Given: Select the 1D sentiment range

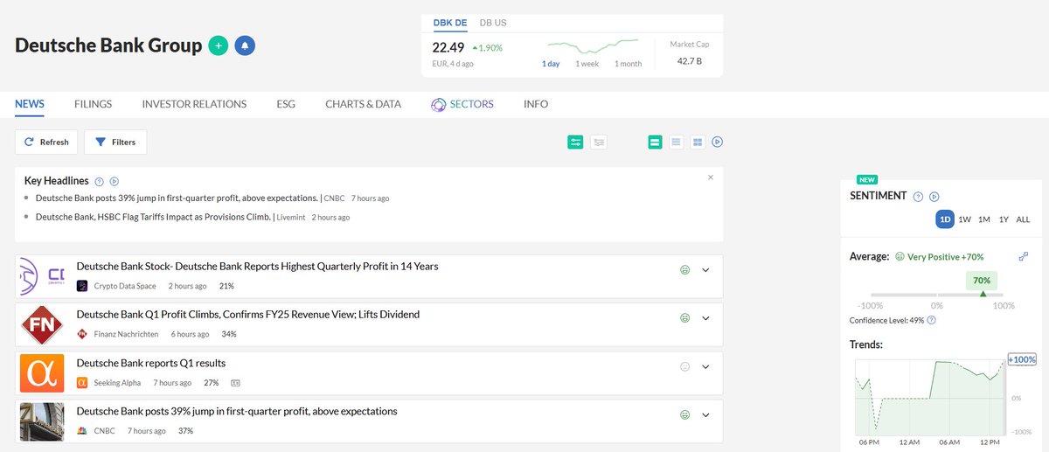Looking at the screenshot, I should tap(944, 219).
